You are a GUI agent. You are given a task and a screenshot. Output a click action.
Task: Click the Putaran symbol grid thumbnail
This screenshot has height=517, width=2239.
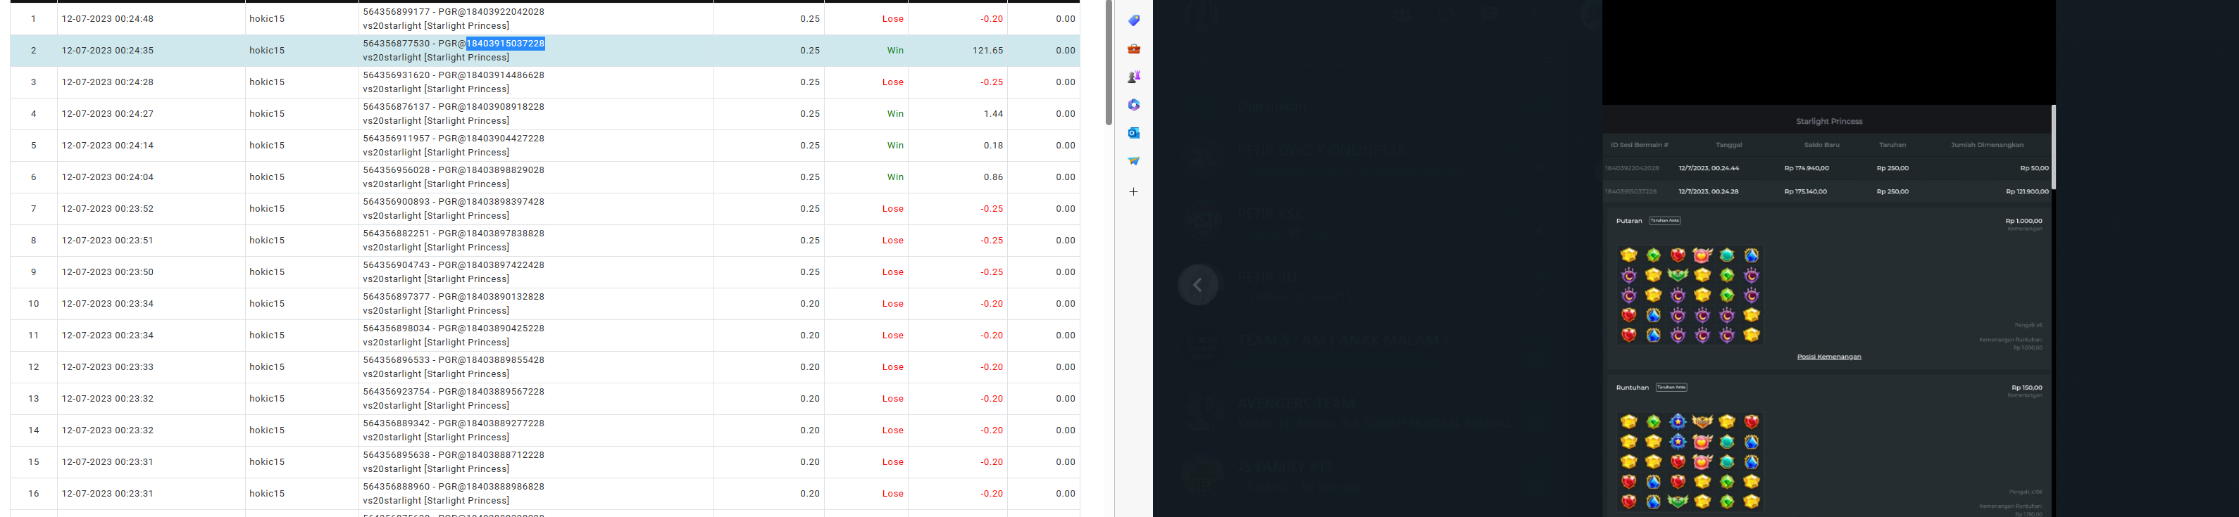point(1690,295)
